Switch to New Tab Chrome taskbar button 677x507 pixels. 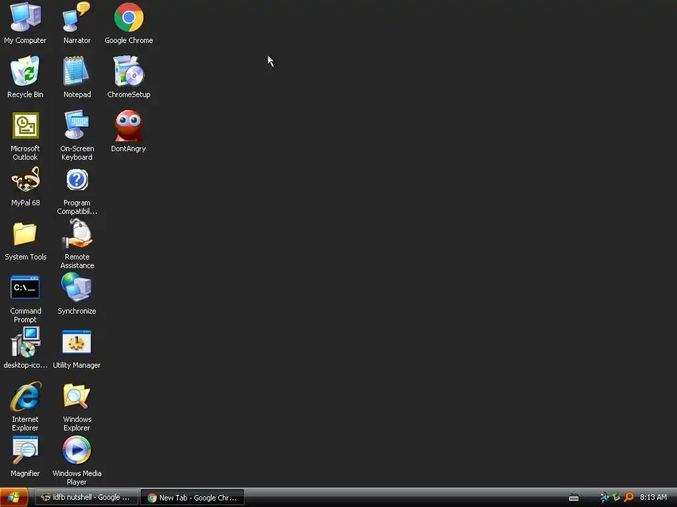[x=192, y=498]
